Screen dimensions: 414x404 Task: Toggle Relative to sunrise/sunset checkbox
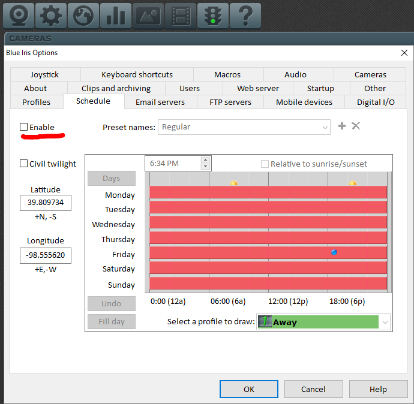click(265, 164)
